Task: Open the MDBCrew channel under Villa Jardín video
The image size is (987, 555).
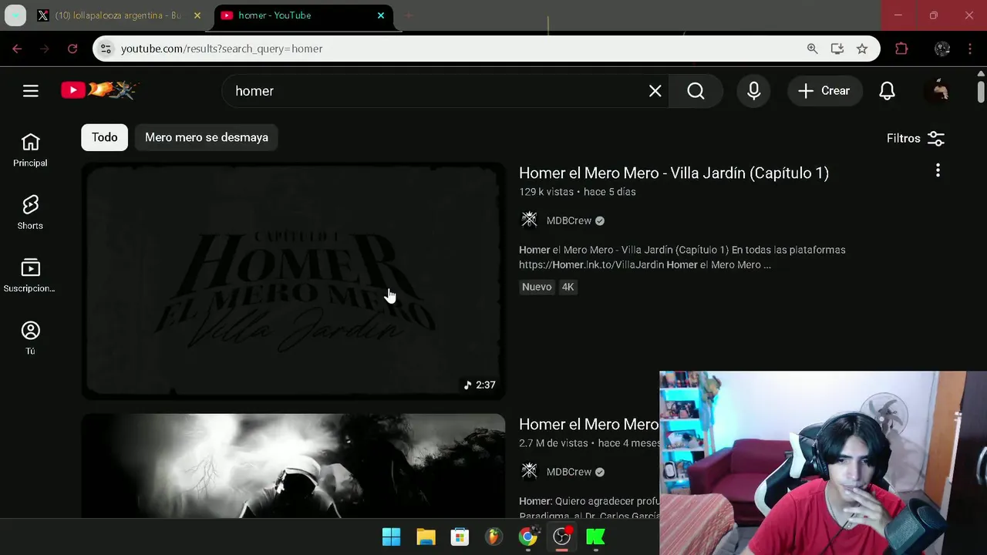Action: [569, 220]
